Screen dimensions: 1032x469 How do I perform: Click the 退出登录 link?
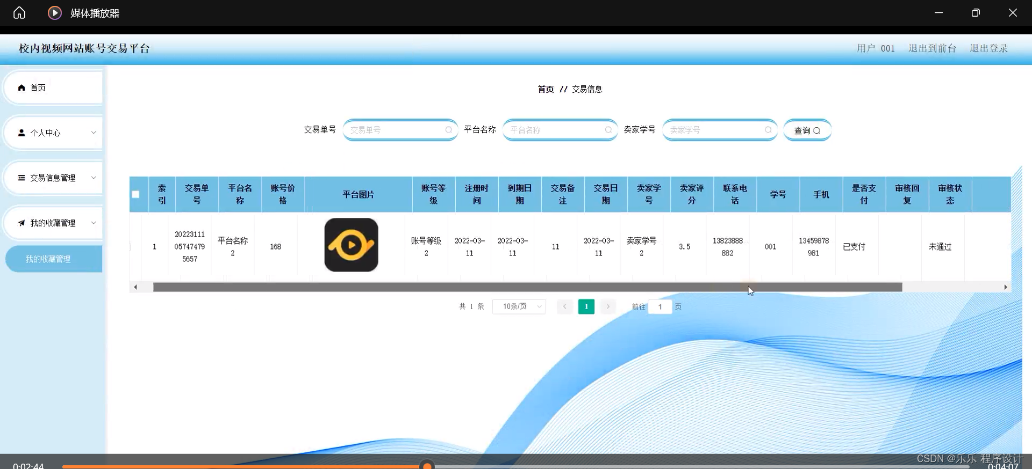988,48
